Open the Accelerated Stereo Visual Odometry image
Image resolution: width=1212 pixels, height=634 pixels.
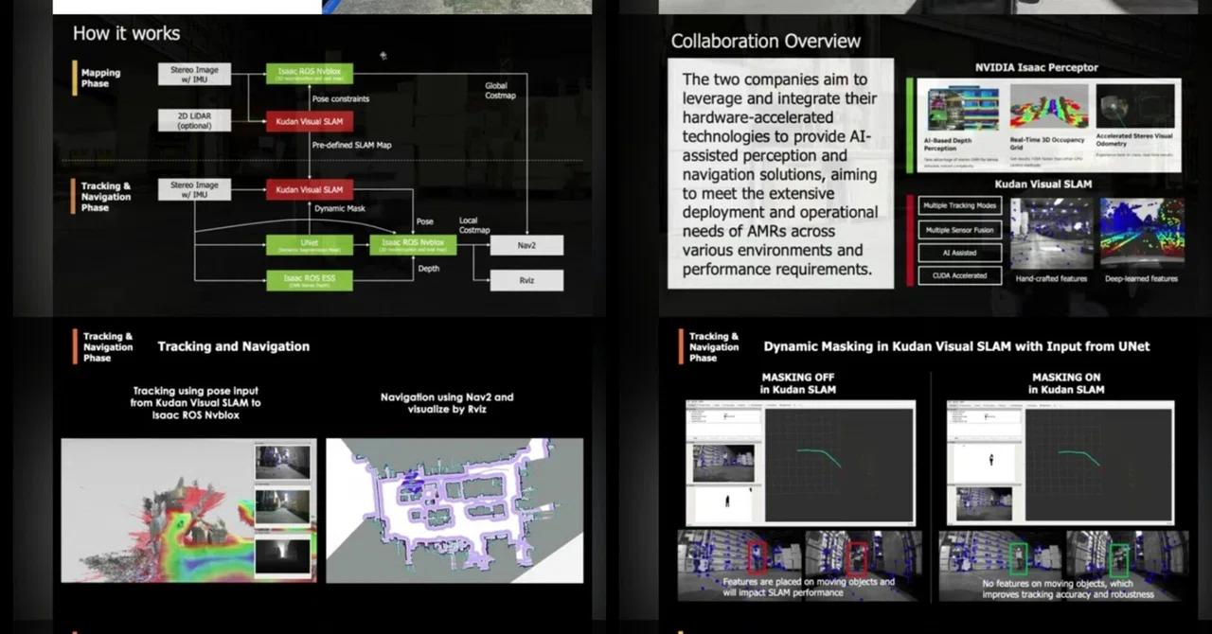(x=1135, y=106)
